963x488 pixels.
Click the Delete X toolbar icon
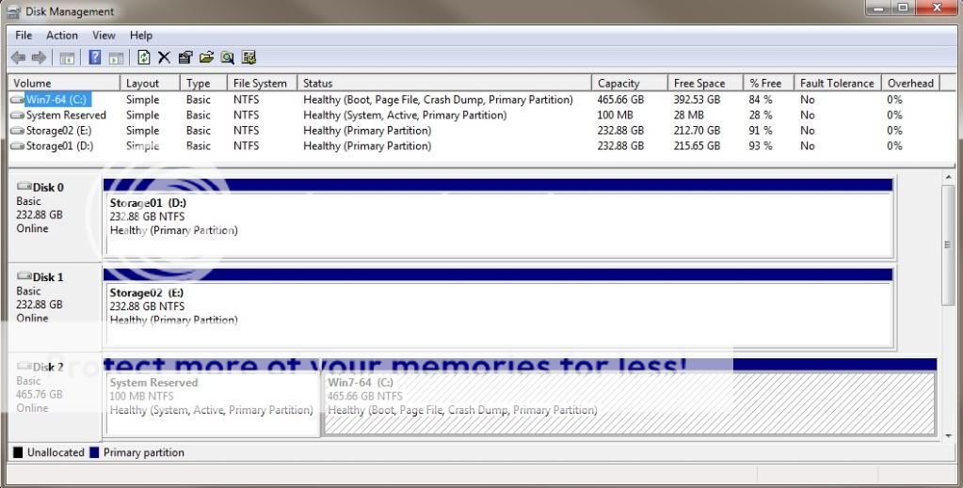tap(164, 57)
